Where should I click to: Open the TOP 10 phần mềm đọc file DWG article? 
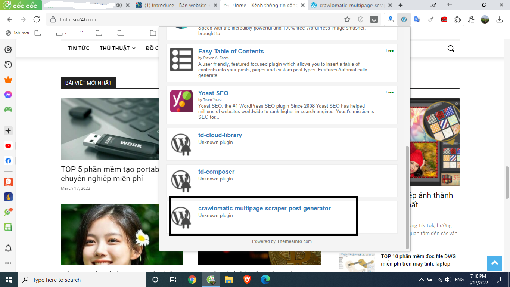click(x=418, y=260)
